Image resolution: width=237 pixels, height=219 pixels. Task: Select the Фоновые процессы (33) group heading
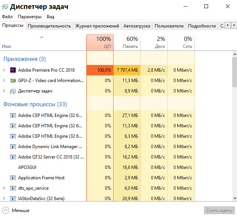(x=35, y=104)
